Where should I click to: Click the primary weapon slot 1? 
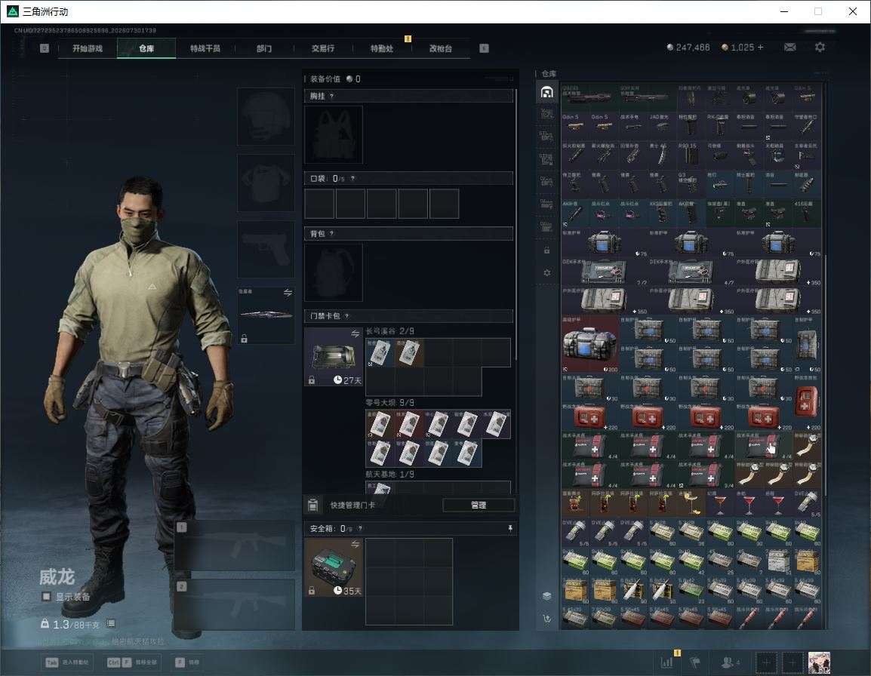235,545
